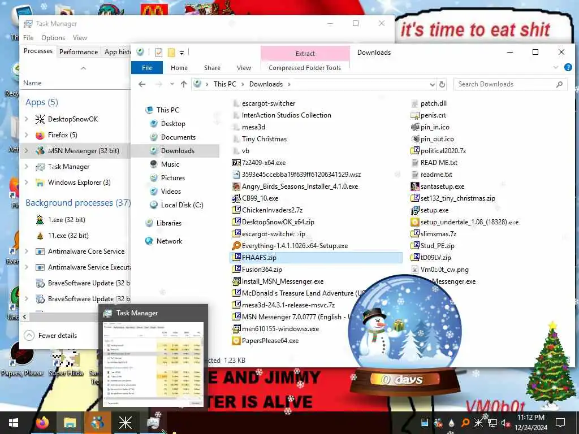Click the search magnifier in Search Downloads
This screenshot has width=579, height=434.
click(x=559, y=84)
